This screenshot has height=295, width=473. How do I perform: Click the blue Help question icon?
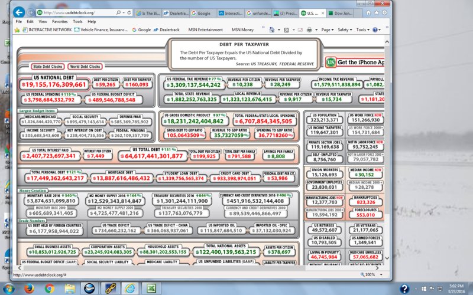[375, 30]
